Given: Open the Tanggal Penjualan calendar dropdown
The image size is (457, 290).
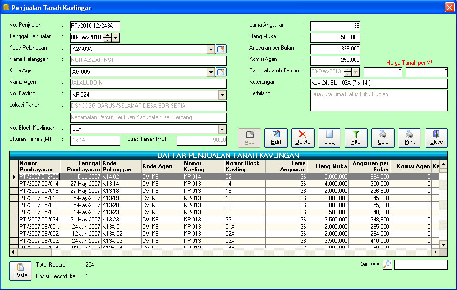Looking at the screenshot, I should coord(116,38).
